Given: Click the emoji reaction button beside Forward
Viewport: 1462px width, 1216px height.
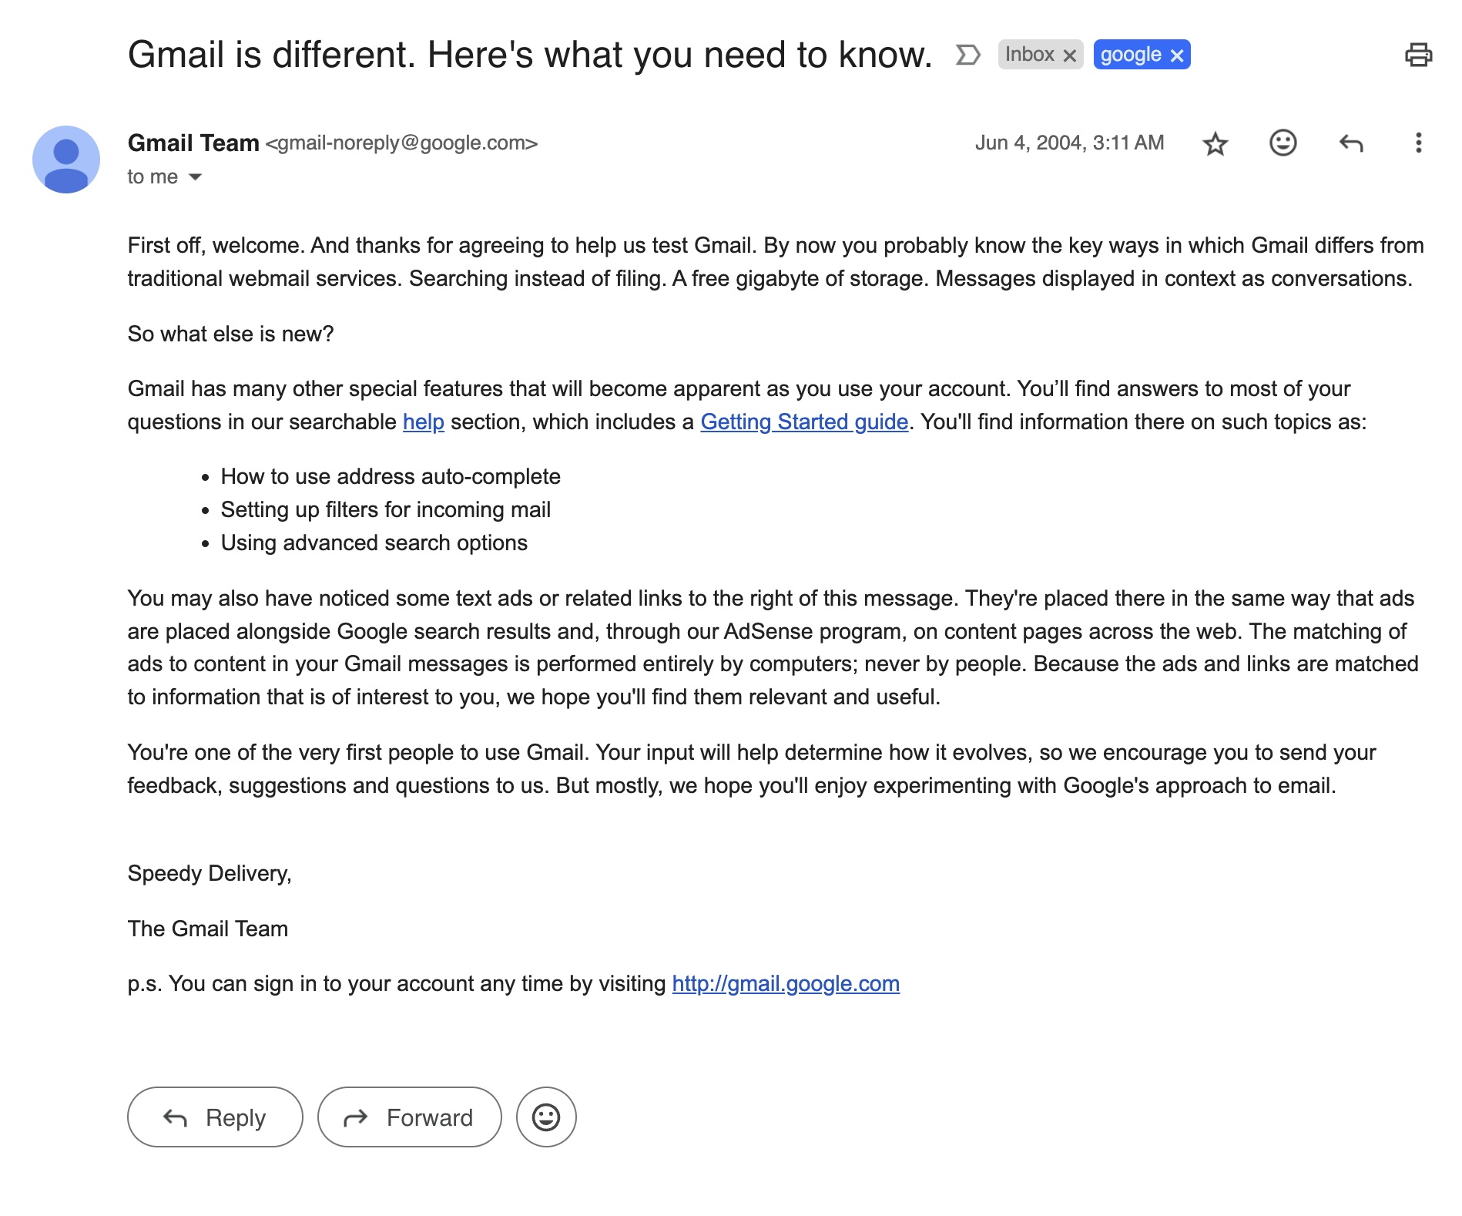Looking at the screenshot, I should [546, 1117].
